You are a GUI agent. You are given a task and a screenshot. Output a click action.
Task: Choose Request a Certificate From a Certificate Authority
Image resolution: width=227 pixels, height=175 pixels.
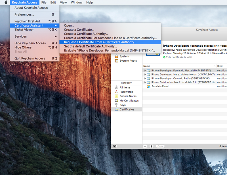(110, 42)
